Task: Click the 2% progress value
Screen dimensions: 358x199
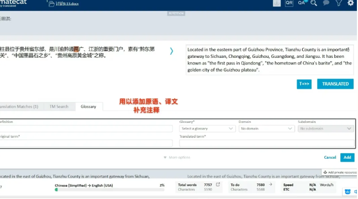Action: click(162, 185)
